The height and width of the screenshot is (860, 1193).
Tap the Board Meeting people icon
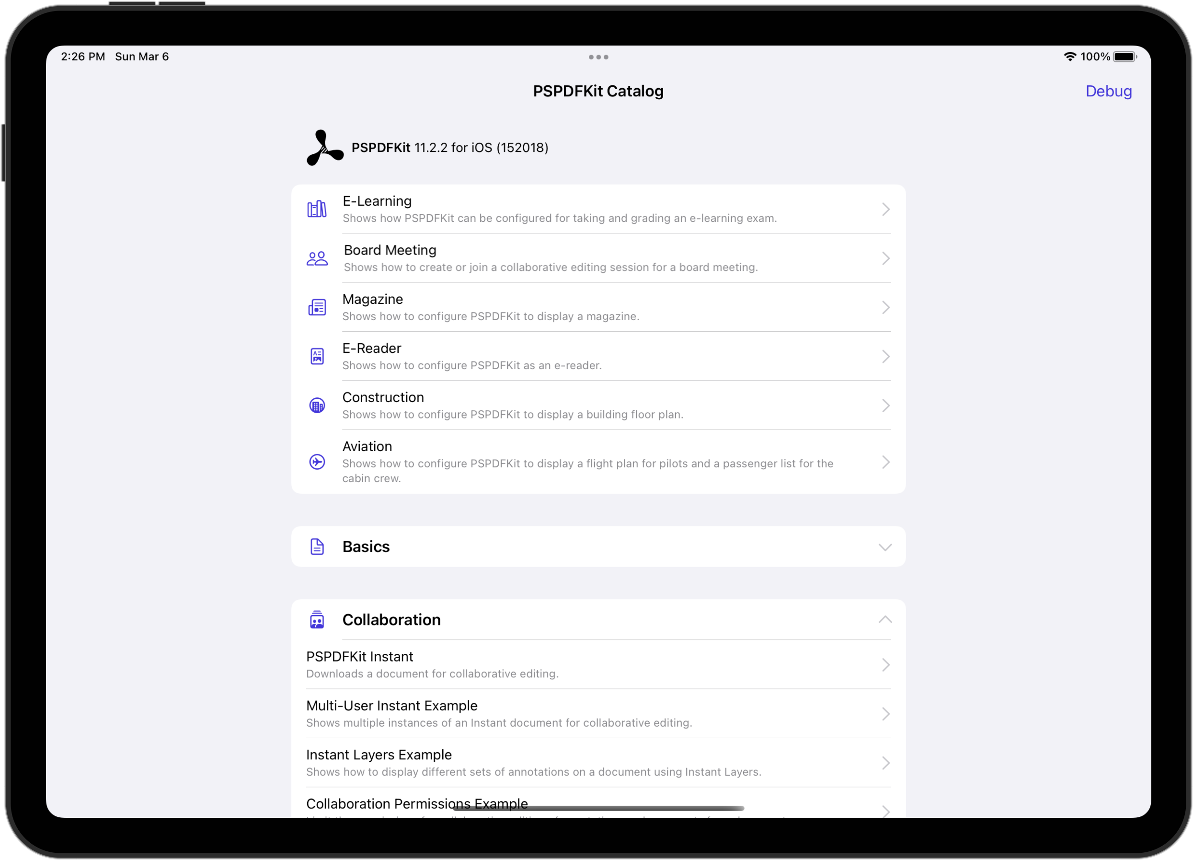tap(317, 258)
